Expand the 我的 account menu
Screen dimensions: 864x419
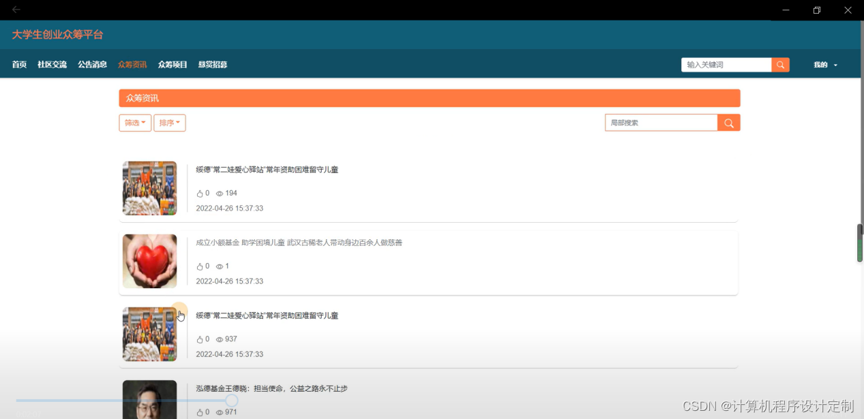click(825, 65)
